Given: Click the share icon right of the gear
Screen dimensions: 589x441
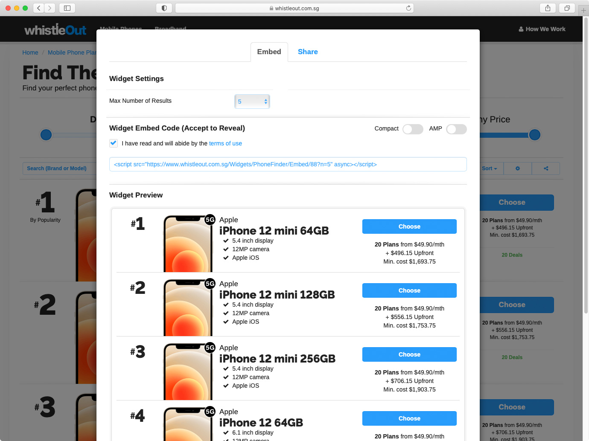Looking at the screenshot, I should pos(545,168).
